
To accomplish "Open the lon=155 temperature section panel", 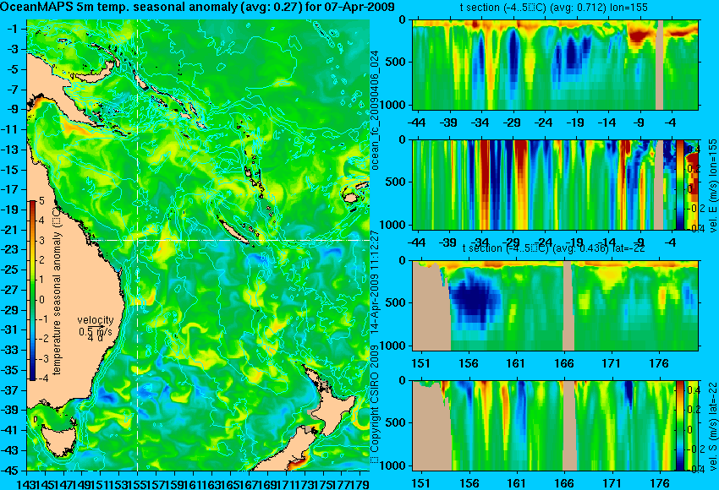I will click(x=555, y=64).
